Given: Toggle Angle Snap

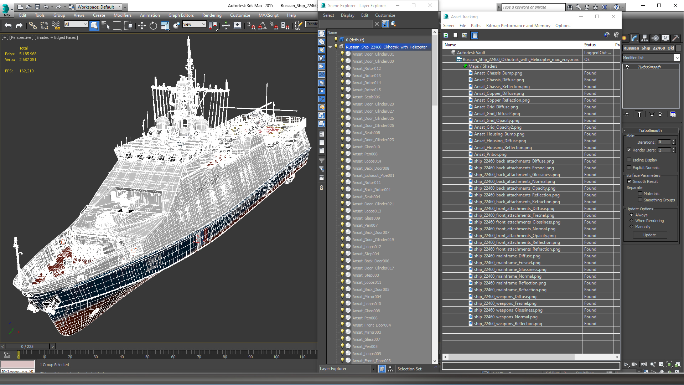Looking at the screenshot, I should [263, 25].
